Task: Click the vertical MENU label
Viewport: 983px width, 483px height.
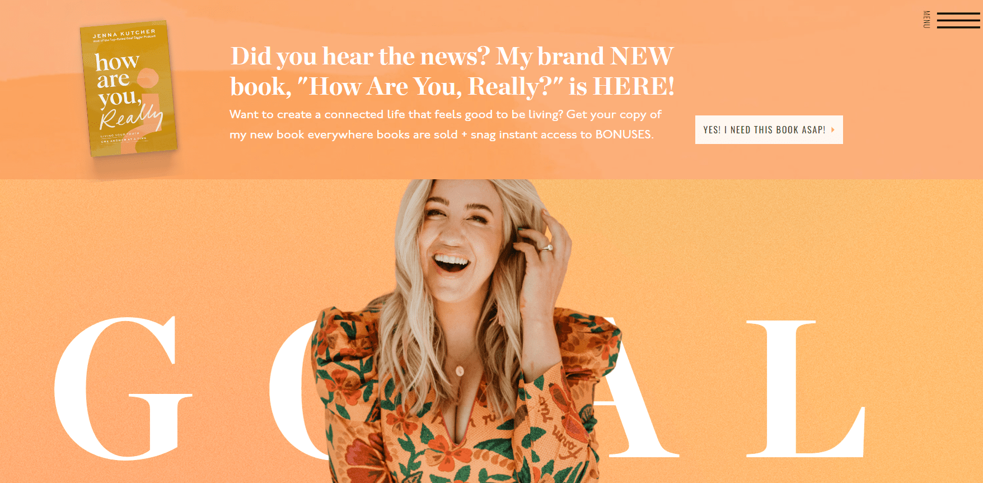Action: (x=926, y=19)
